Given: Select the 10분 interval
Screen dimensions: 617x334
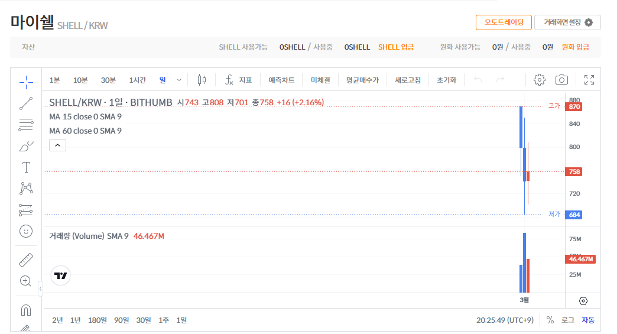Looking at the screenshot, I should 80,80.
